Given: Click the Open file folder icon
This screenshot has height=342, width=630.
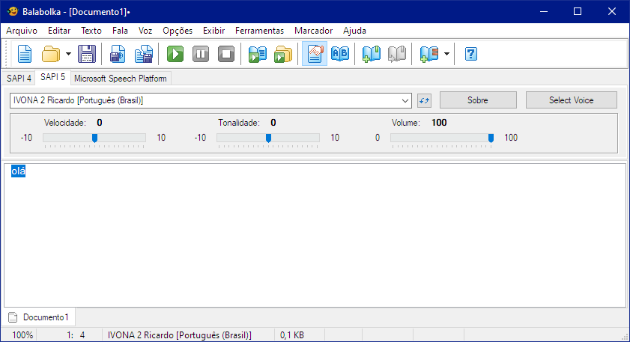Looking at the screenshot, I should (x=51, y=54).
